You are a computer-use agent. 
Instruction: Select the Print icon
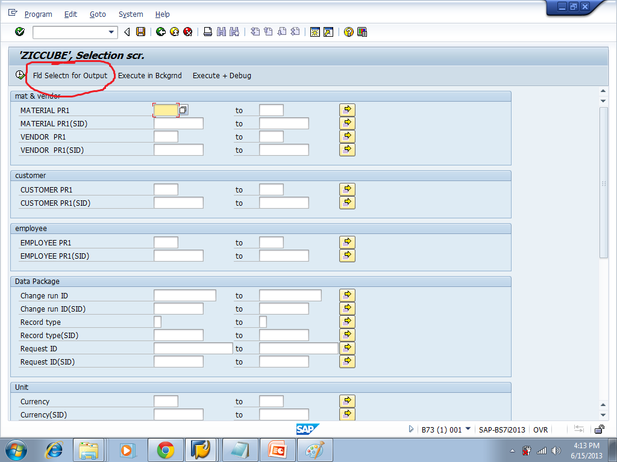pyautogui.click(x=207, y=32)
